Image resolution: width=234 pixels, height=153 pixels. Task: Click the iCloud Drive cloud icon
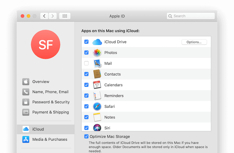coord(97,42)
